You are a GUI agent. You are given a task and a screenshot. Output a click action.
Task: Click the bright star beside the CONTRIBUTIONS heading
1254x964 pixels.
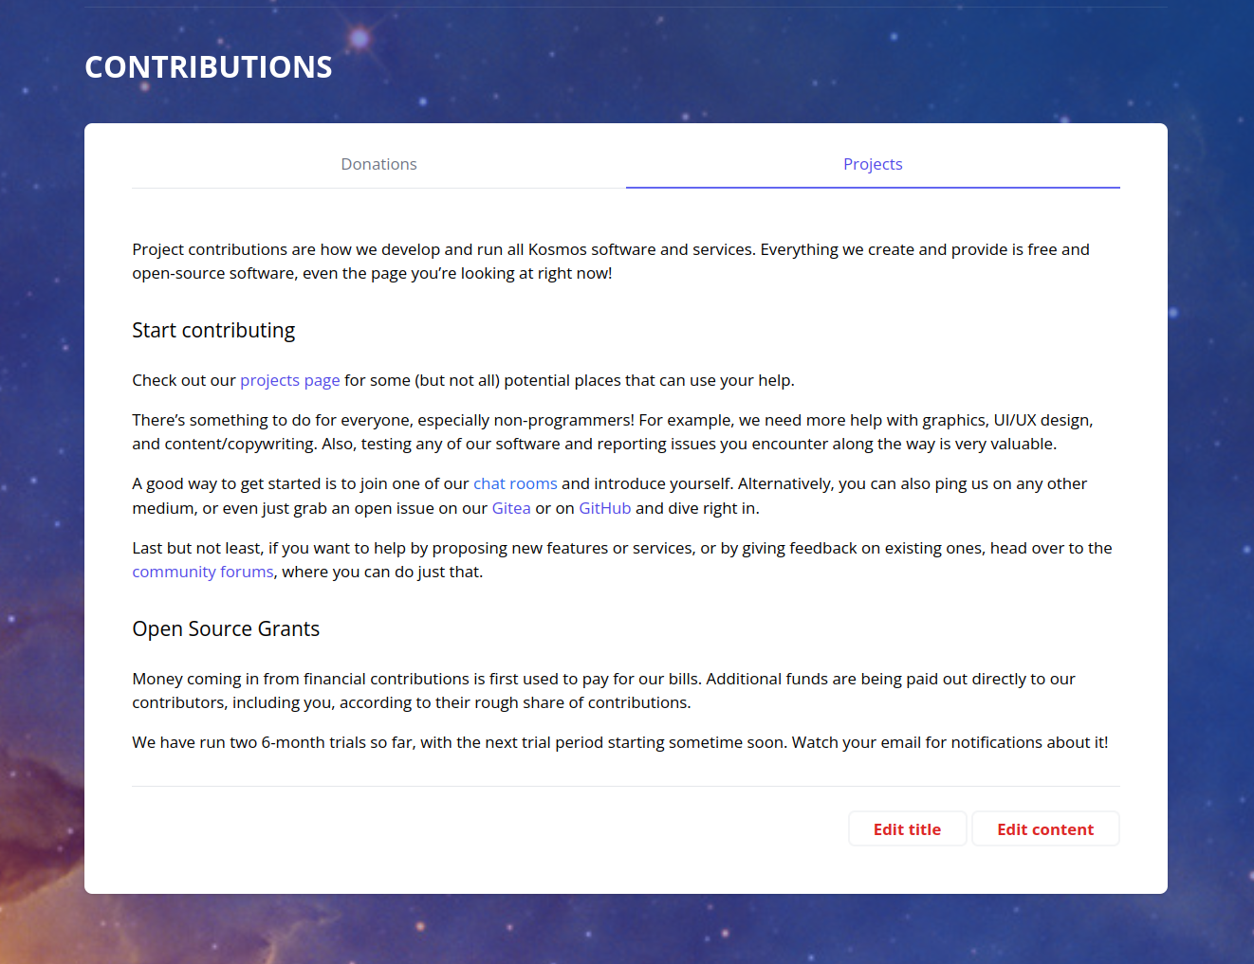[x=359, y=38]
